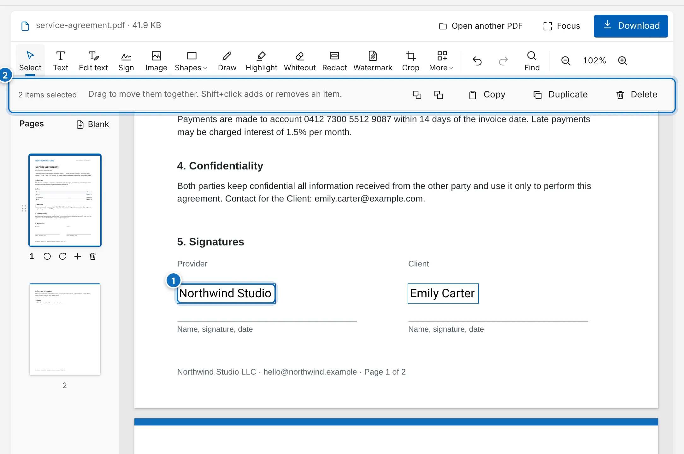Select page 1 thumbnail
Viewport: 684px width, 454px height.
coord(65,200)
